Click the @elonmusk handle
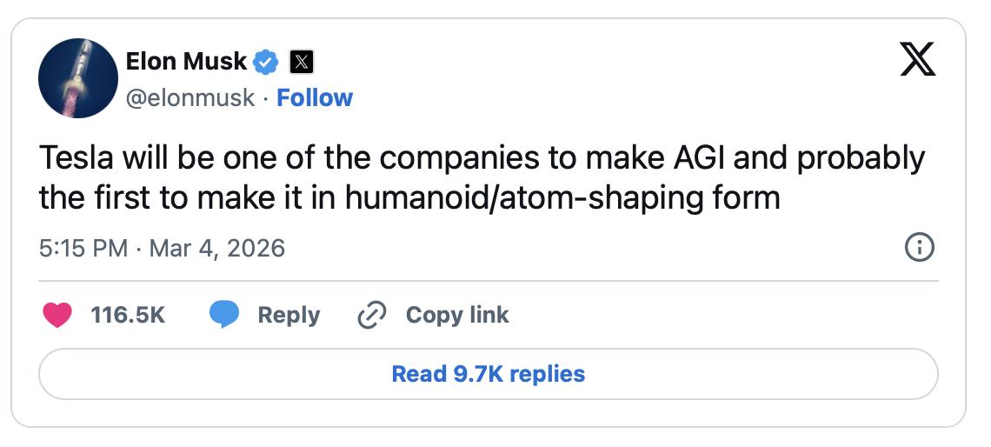 (x=191, y=97)
